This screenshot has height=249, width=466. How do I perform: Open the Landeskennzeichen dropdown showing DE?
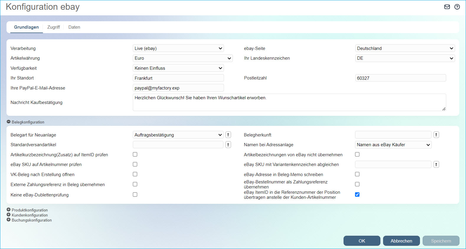(x=405, y=58)
